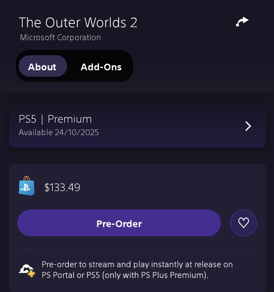The height and width of the screenshot is (292, 274).
Task: Switch to the Add-Ons tab
Action: (101, 67)
